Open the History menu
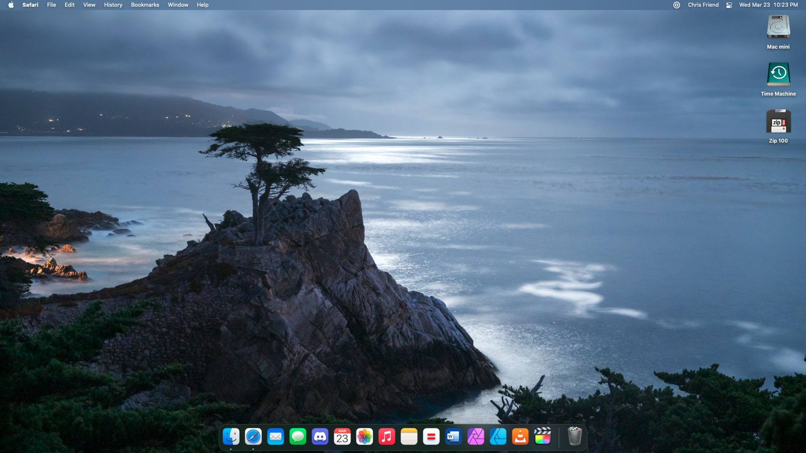Viewport: 806px width, 453px height. (x=113, y=5)
